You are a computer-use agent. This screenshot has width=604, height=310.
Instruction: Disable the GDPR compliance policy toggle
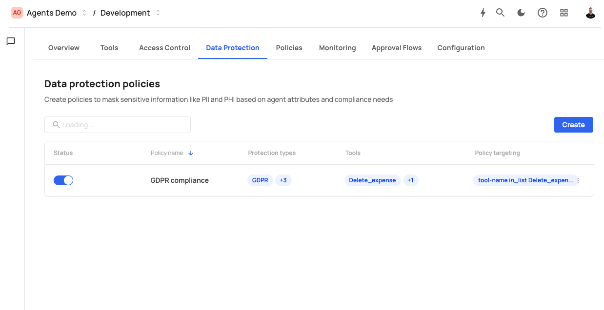point(63,180)
